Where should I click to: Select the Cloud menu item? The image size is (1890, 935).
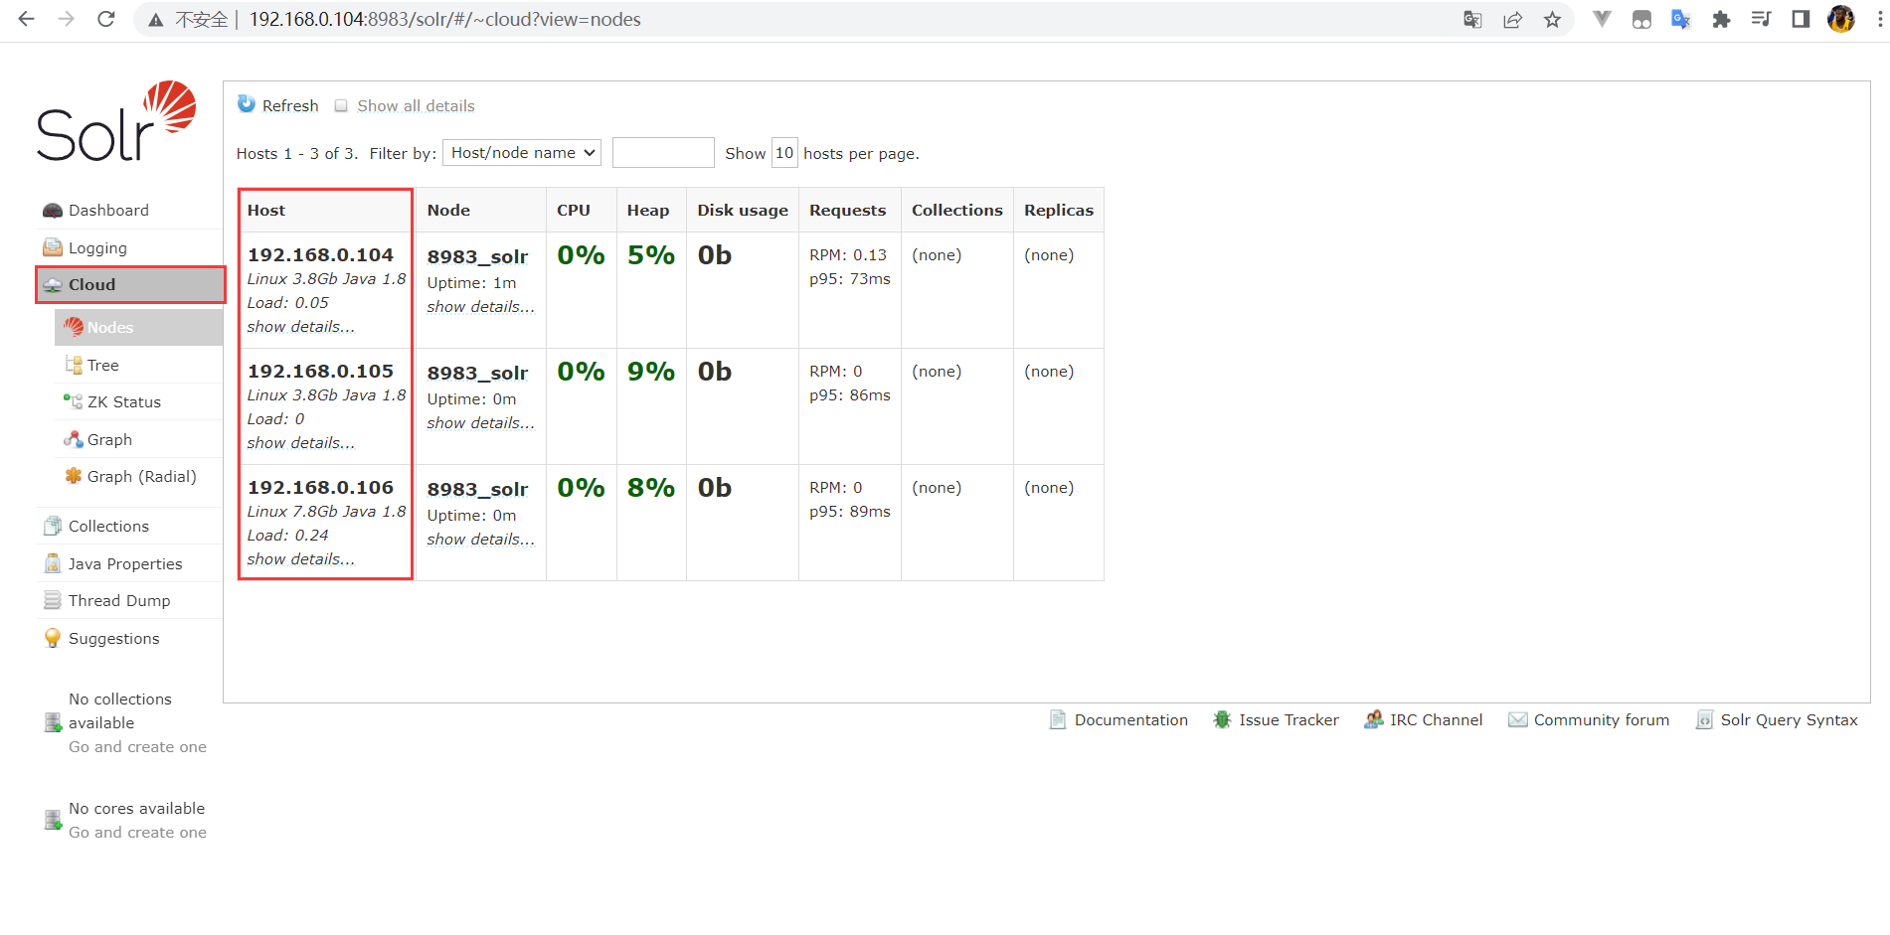pyautogui.click(x=130, y=284)
